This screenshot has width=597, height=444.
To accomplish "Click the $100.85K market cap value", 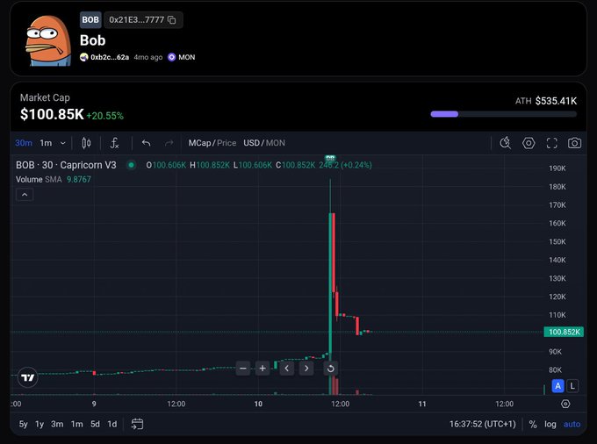I will (52, 114).
